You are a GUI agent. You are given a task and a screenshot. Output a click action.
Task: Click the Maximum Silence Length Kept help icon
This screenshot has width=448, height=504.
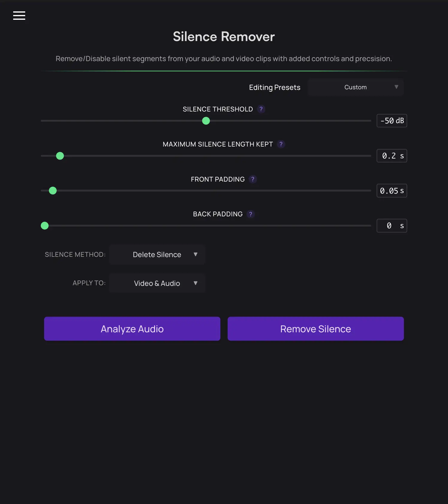point(281,144)
